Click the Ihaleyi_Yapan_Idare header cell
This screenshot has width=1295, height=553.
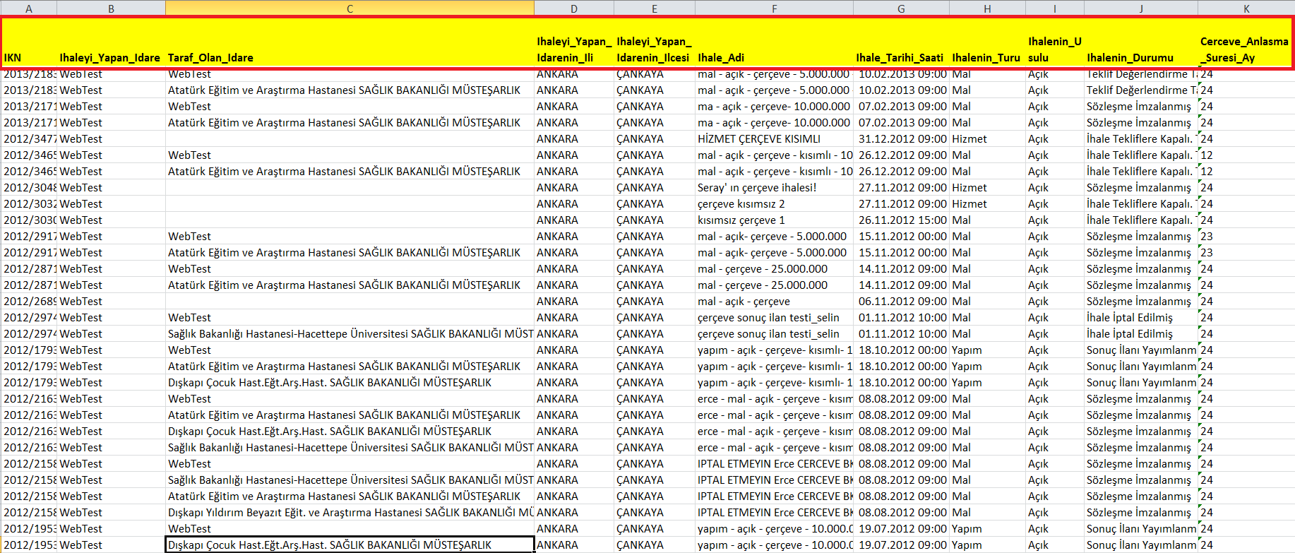(111, 42)
